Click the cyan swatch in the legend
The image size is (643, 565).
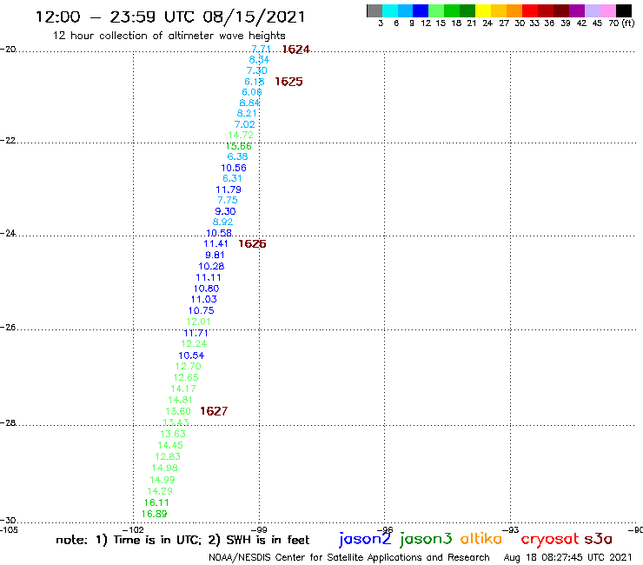coord(390,10)
